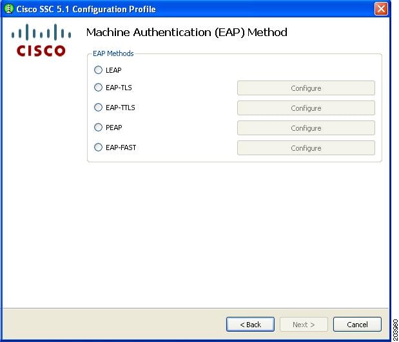
Task: Click the Cisco SSC title bar icon
Action: 9,9
